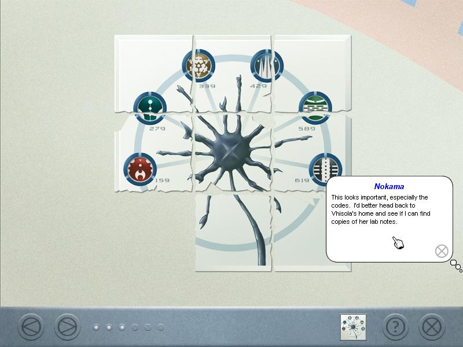Click the code number 589
Viewport: 463px width, 347px height.
coord(307,128)
